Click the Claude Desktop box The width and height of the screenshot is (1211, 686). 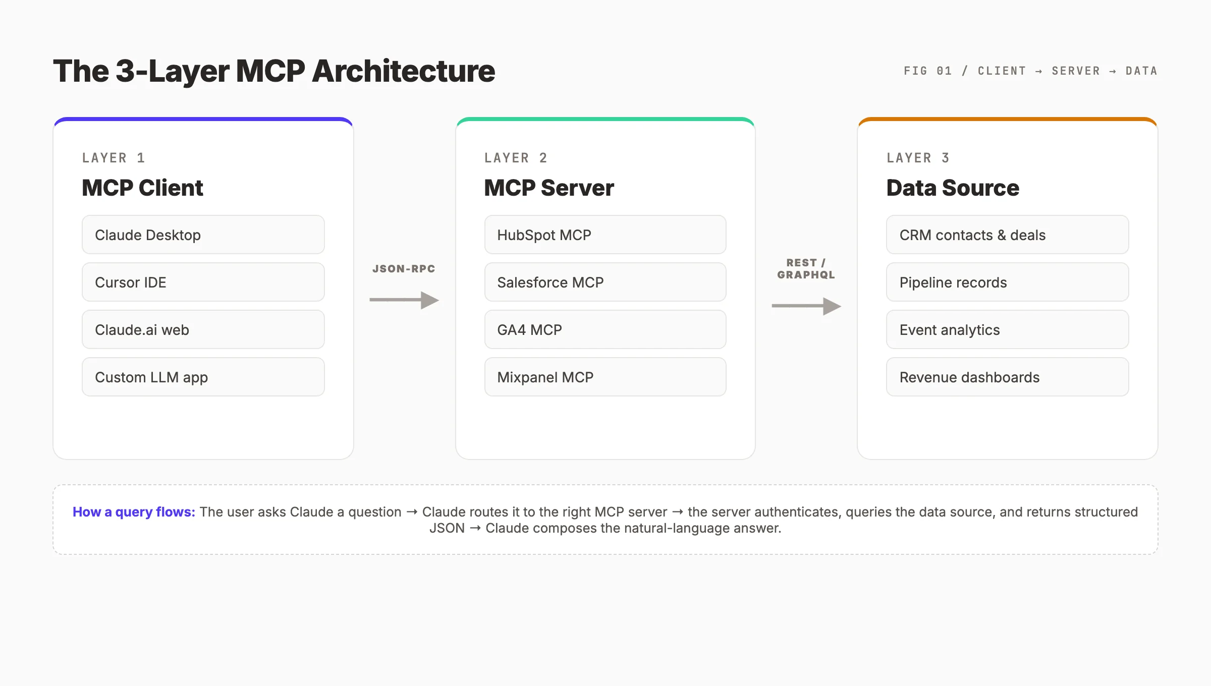pyautogui.click(x=203, y=235)
